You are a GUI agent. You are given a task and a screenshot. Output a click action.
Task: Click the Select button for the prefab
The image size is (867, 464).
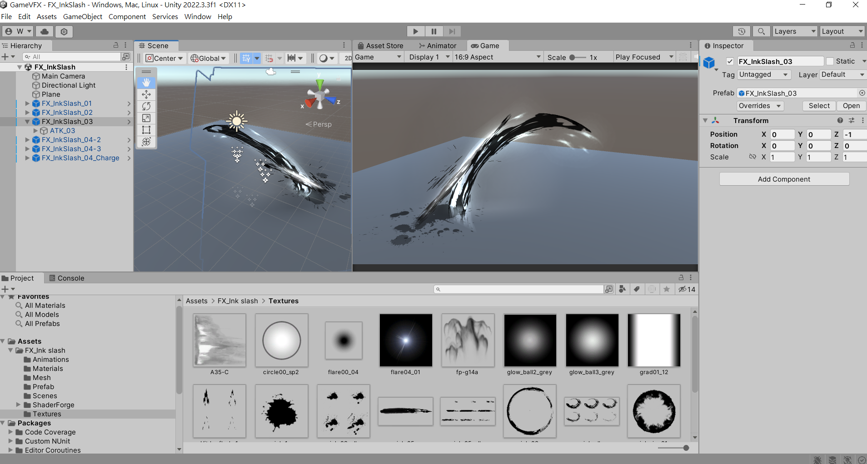[x=818, y=105]
